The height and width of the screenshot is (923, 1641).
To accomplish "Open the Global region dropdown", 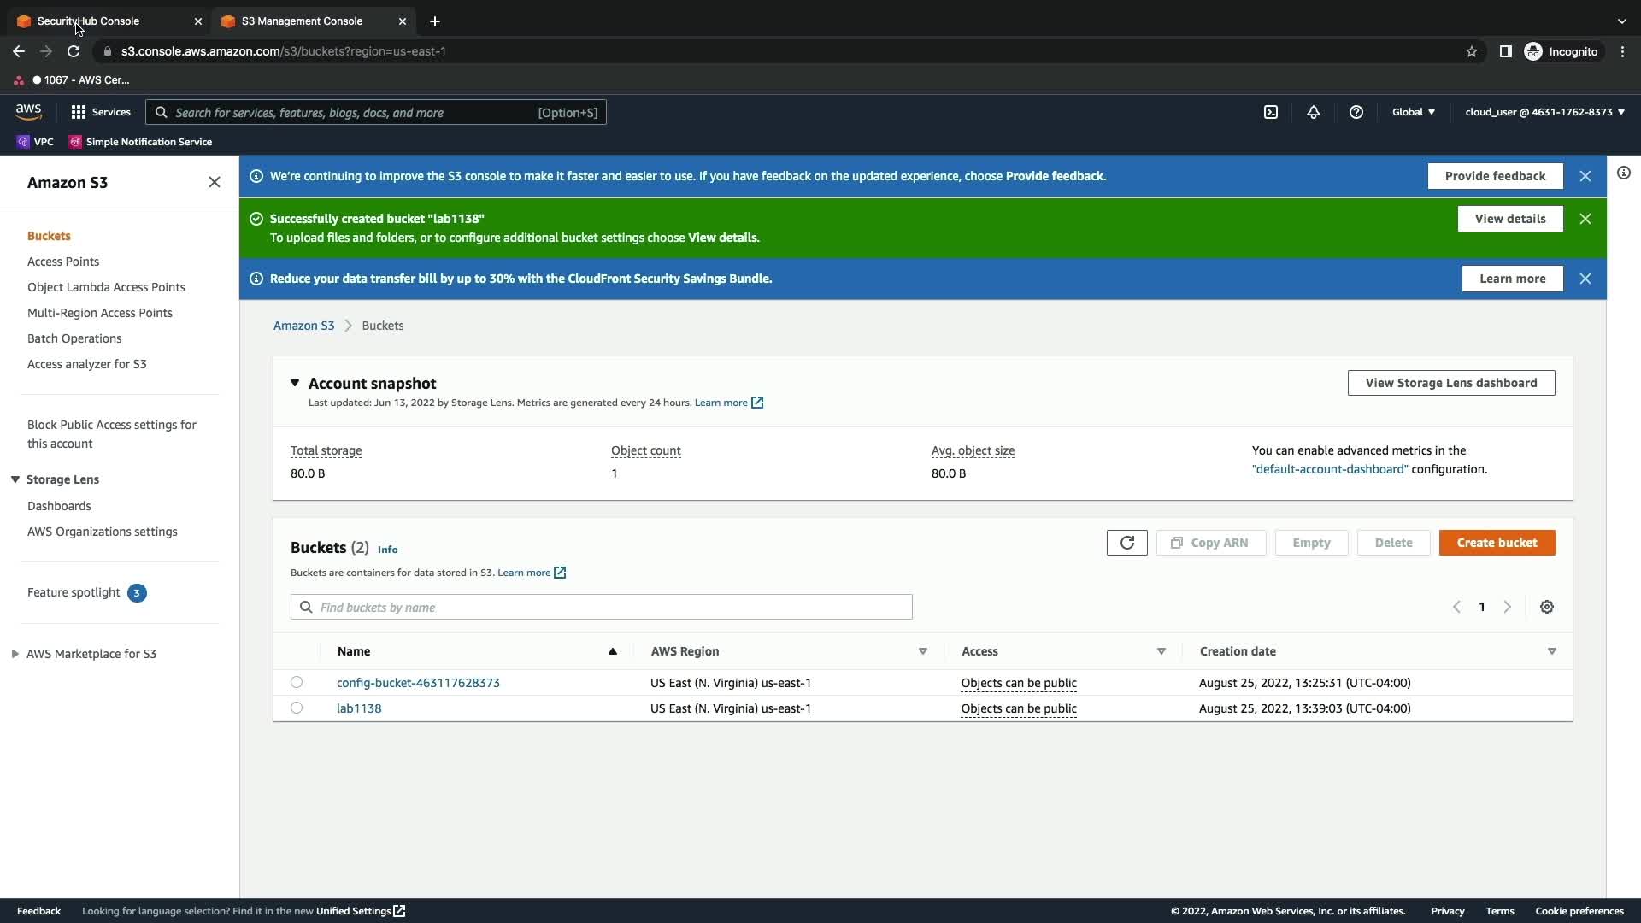I will pos(1414,112).
